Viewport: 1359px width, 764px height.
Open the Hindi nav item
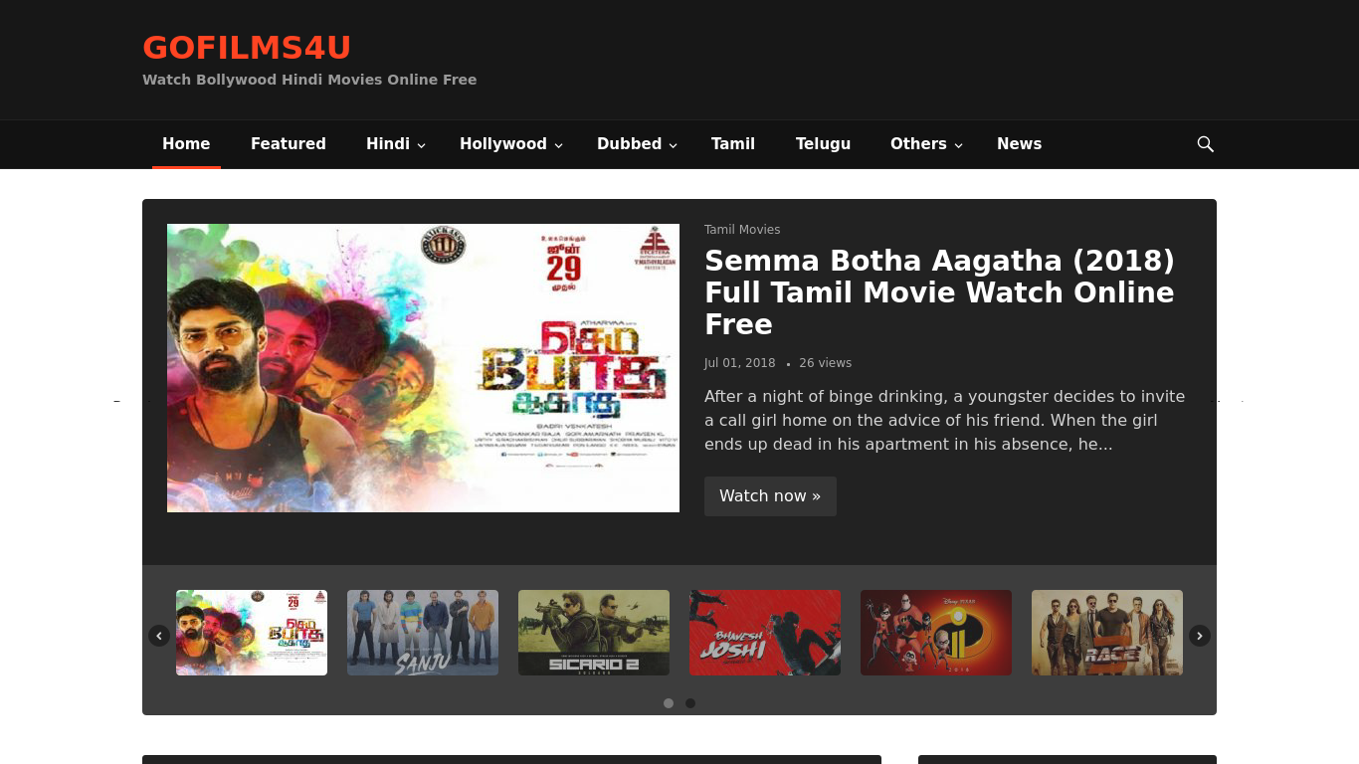(388, 144)
